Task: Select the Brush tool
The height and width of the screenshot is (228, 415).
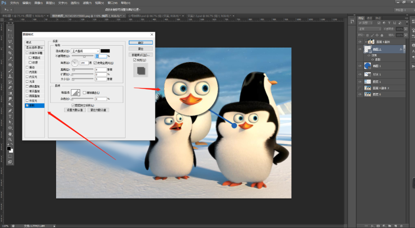Action: click(10, 71)
